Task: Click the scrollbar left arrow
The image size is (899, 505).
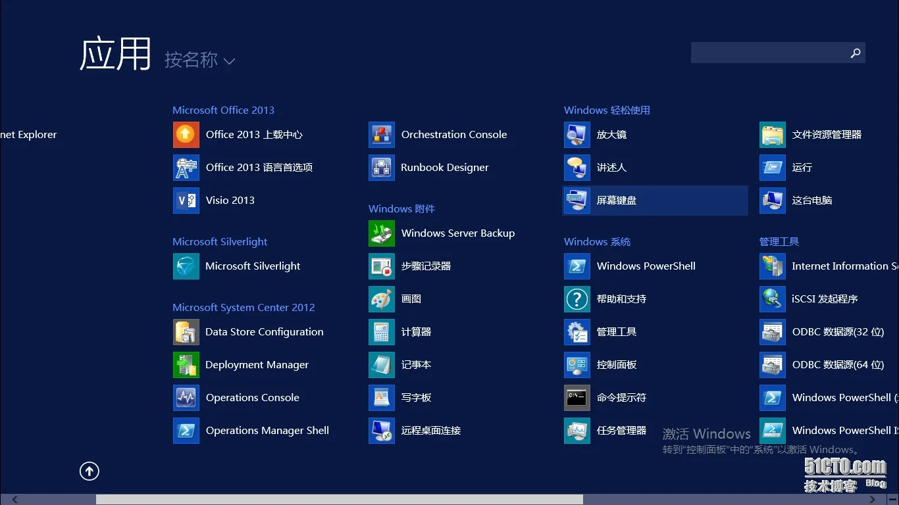Action: 14,500
